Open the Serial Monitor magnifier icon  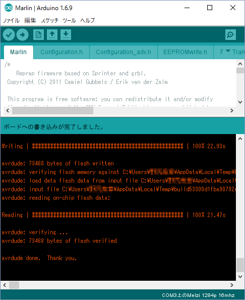230,34
